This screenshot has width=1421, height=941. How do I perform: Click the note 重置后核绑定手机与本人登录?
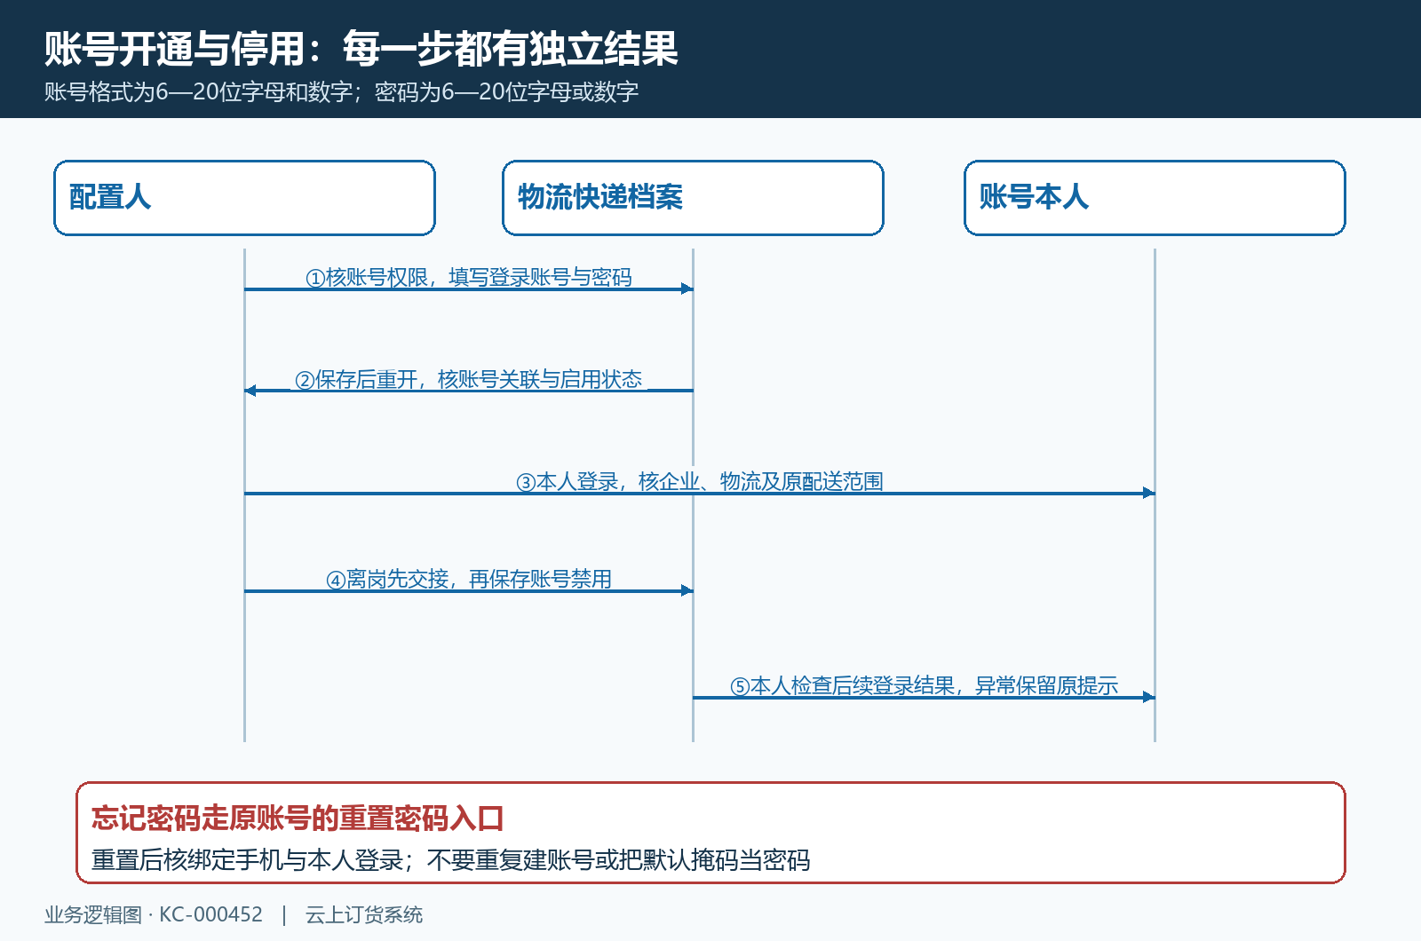(450, 860)
